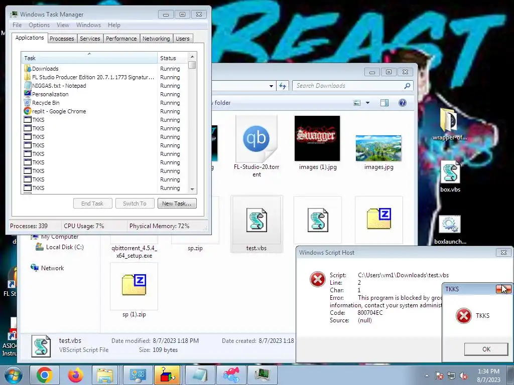The height and width of the screenshot is (385, 514).
Task: Select the Downloads task row
Action: [105, 69]
